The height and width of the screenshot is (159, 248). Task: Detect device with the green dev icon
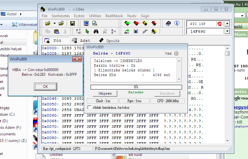[x=127, y=31]
